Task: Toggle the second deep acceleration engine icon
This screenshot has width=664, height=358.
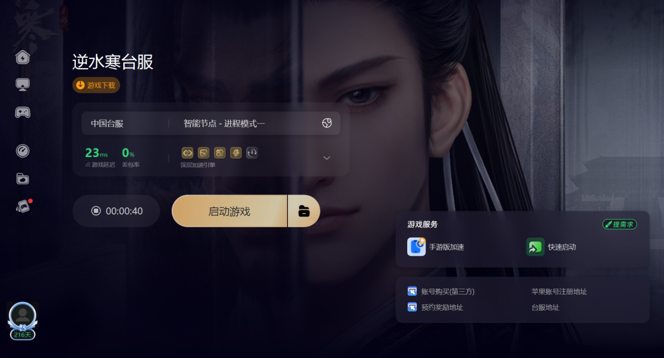Action: (203, 152)
